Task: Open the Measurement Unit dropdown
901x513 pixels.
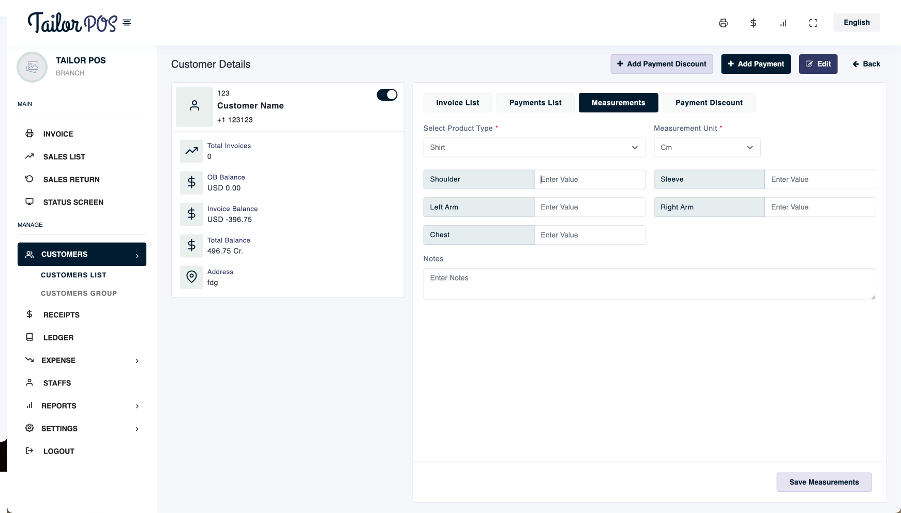Action: coord(707,147)
